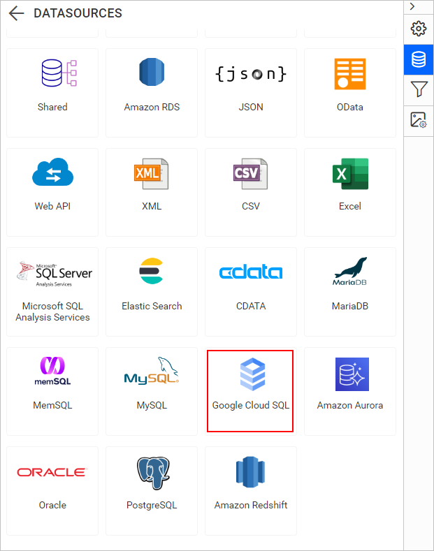Viewport: 434px width, 551px height.
Task: Select the XML file icon
Action: click(x=152, y=174)
